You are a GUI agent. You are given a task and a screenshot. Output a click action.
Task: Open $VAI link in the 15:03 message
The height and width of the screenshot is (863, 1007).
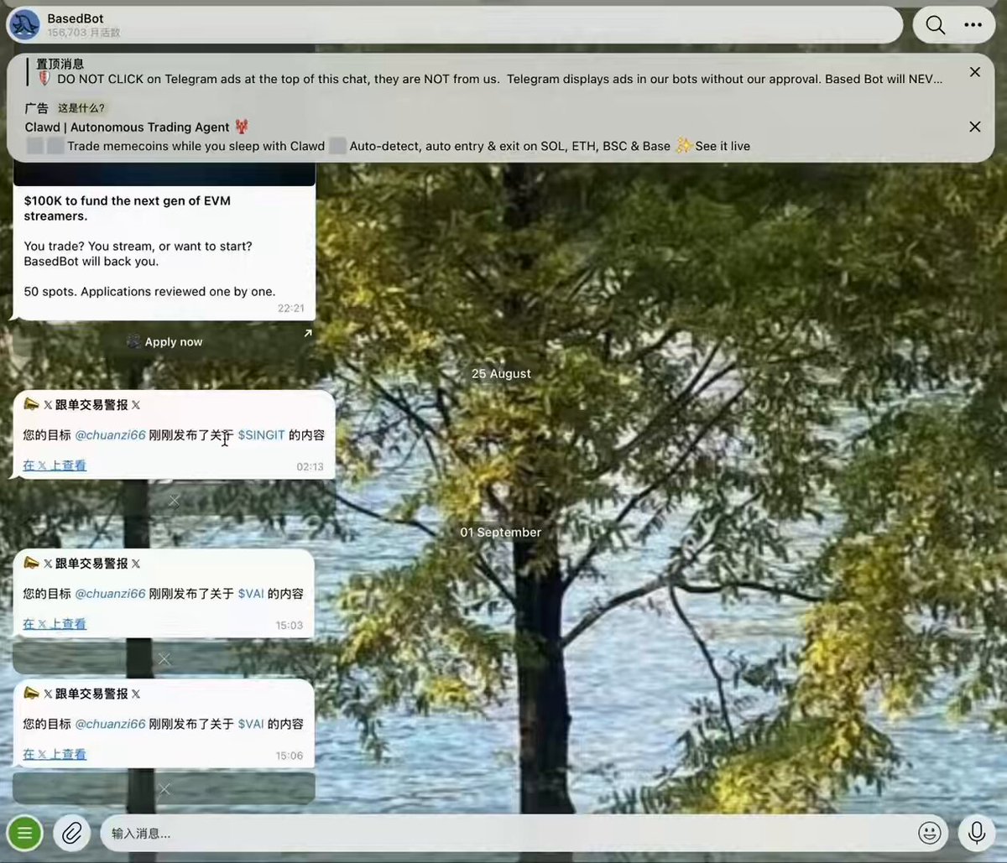click(x=251, y=594)
